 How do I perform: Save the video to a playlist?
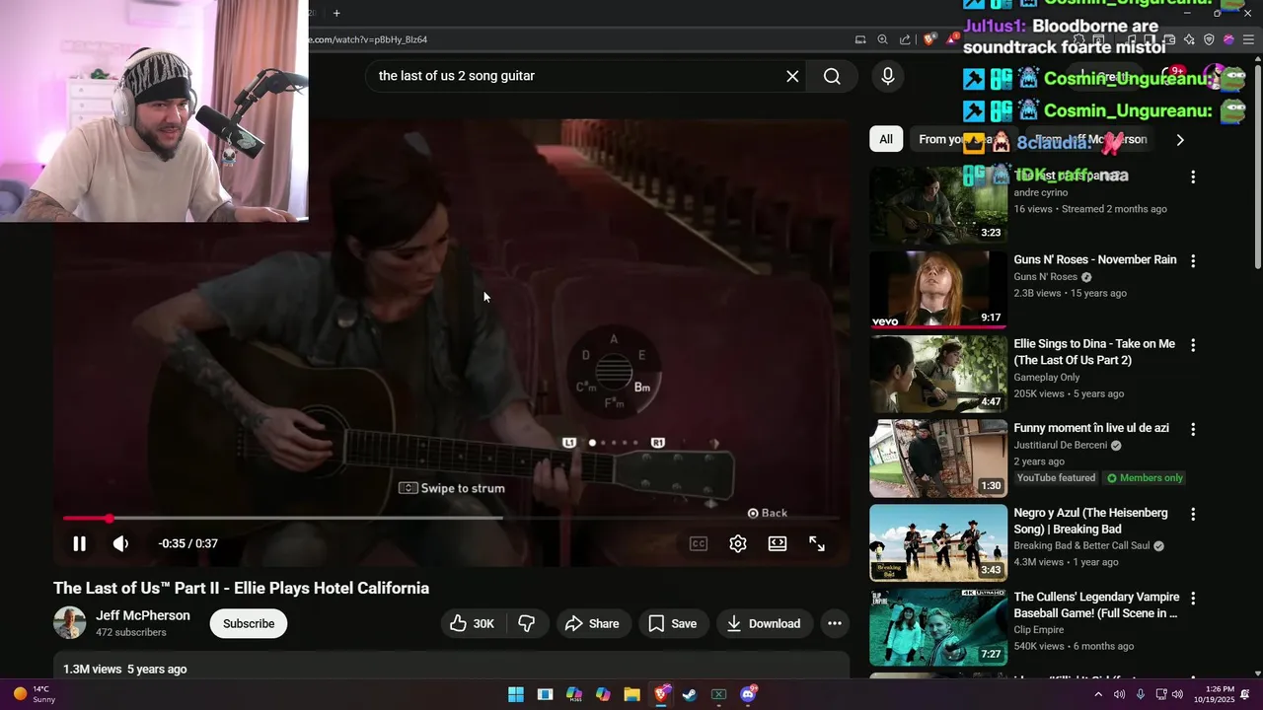pos(672,623)
